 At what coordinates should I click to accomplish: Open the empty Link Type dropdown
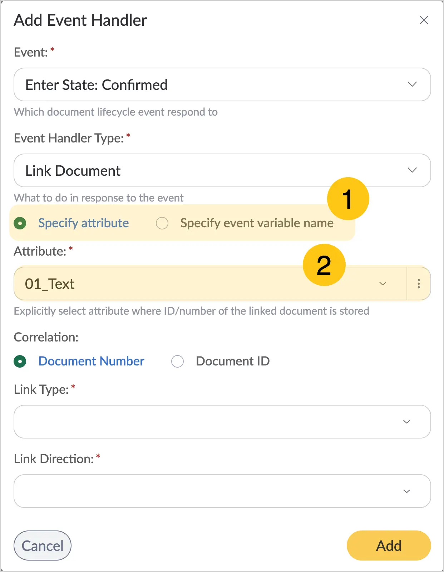pos(222,422)
